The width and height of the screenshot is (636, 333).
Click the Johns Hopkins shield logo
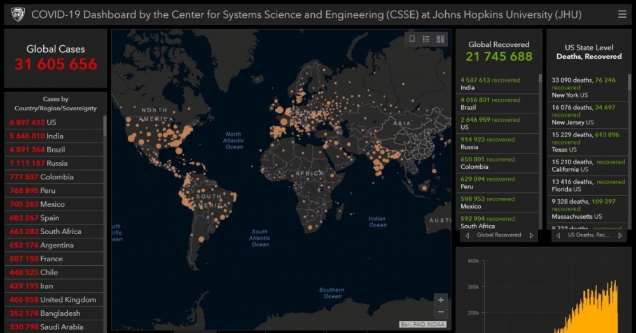pyautogui.click(x=18, y=14)
